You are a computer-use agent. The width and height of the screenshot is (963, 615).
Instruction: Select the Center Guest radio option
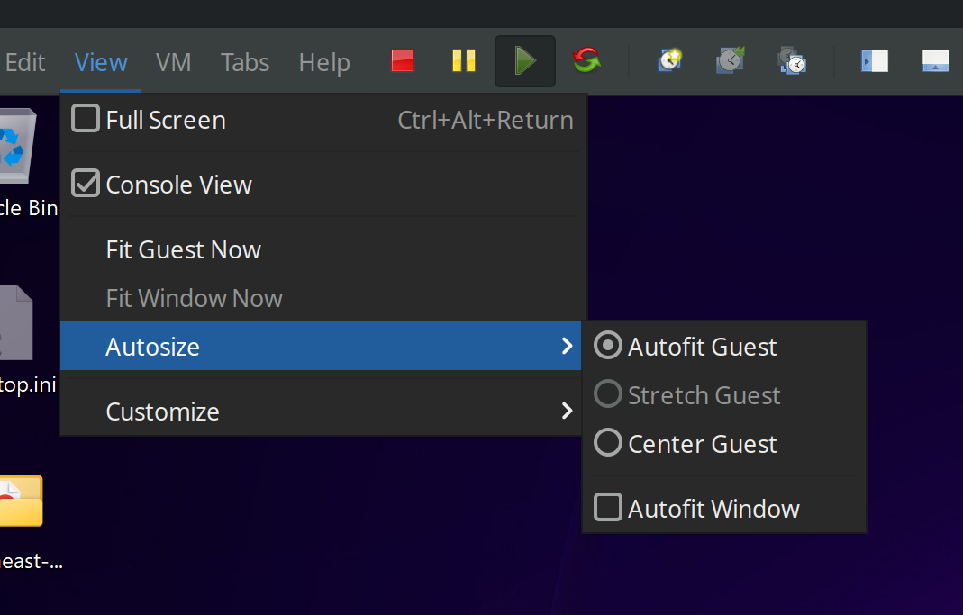(x=608, y=443)
